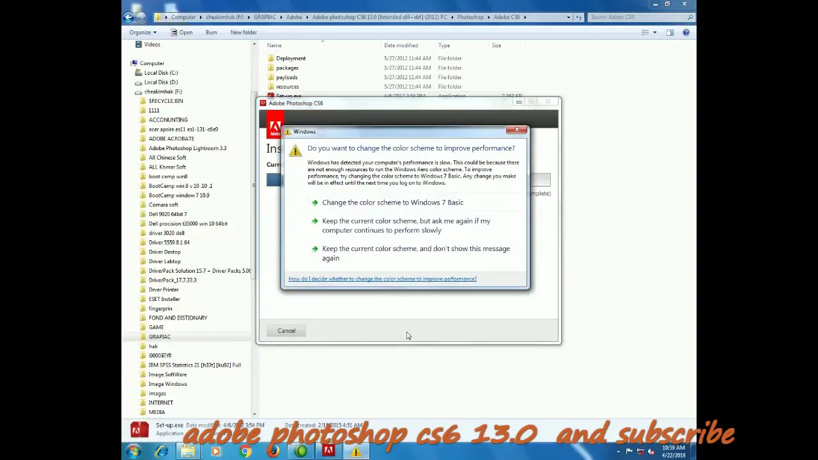
Task: Open address bar history dropdown
Action: [568, 17]
